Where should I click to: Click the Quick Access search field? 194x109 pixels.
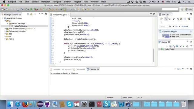pyautogui.click(x=170, y=9)
